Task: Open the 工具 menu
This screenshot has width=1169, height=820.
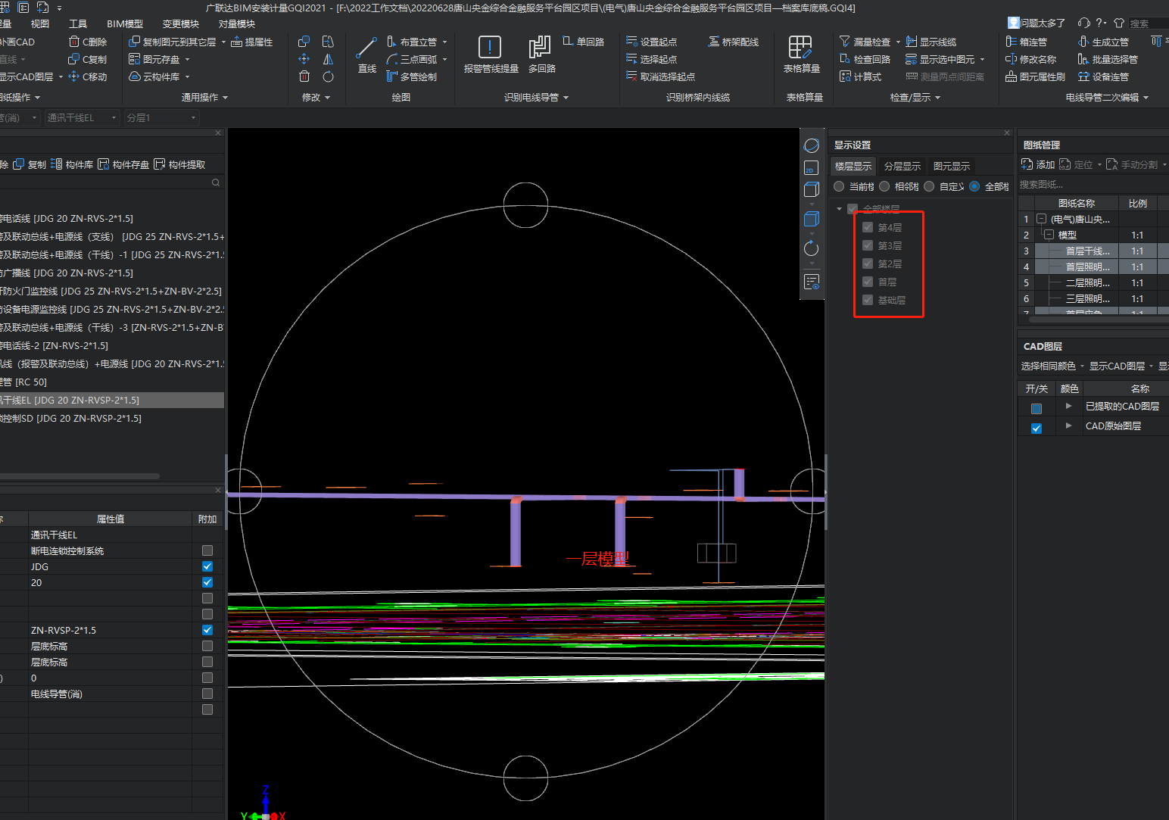Action: 77,23
